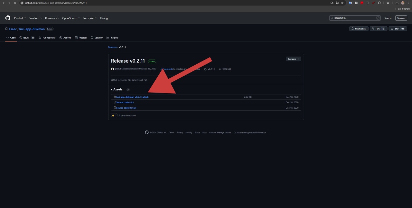Download Source code (tar.gz)
Screen dimensions: 412x208
click(126, 108)
